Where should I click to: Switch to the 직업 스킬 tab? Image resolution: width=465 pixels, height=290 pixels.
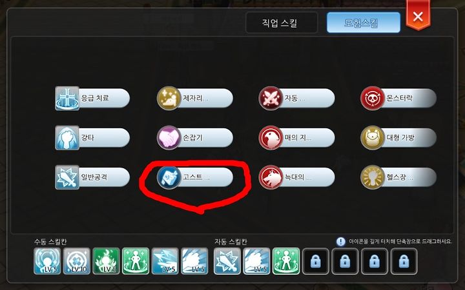tap(282, 23)
